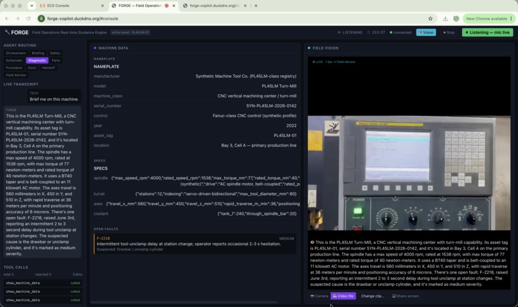The height and width of the screenshot is (307, 518).
Task: Click the coolant specs row
Action: click(x=195, y=214)
